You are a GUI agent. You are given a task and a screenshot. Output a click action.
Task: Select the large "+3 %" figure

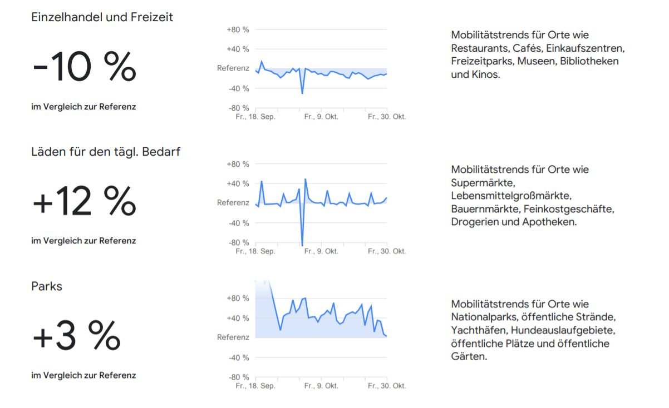point(76,336)
